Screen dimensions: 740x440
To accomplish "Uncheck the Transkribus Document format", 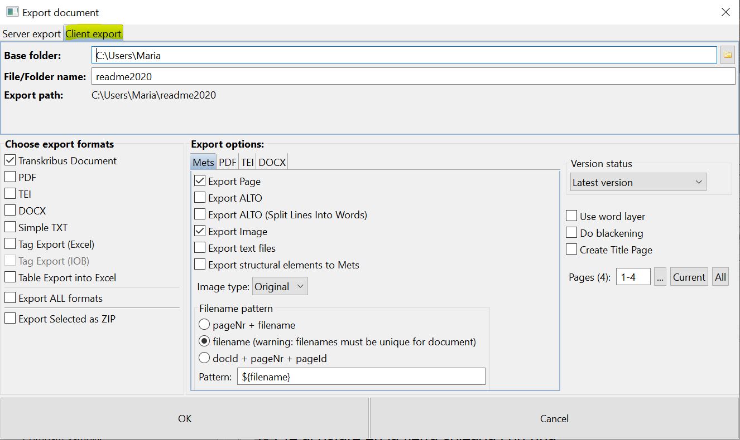I will (x=10, y=160).
